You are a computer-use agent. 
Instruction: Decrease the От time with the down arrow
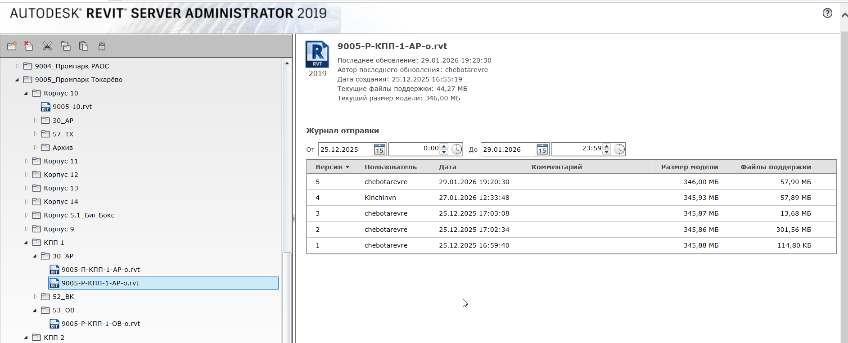point(444,152)
